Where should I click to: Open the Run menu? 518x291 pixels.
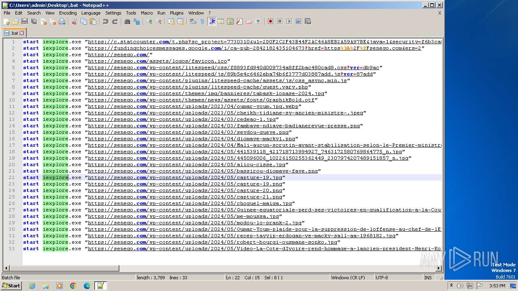click(x=161, y=13)
